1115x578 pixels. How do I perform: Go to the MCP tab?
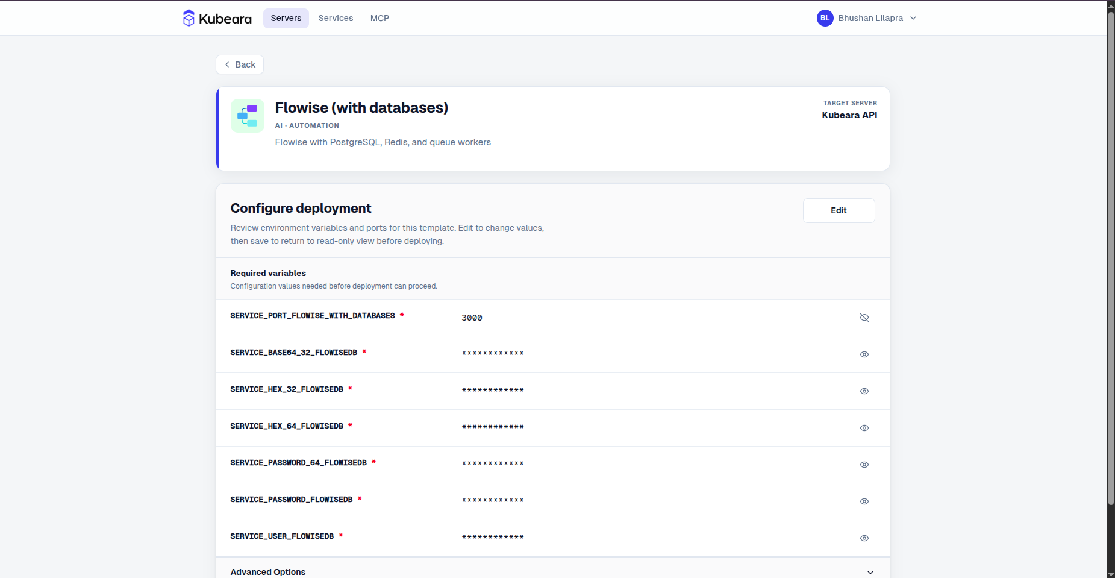click(379, 18)
